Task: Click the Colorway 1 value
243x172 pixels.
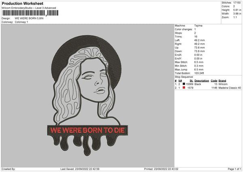Action: point(21,22)
